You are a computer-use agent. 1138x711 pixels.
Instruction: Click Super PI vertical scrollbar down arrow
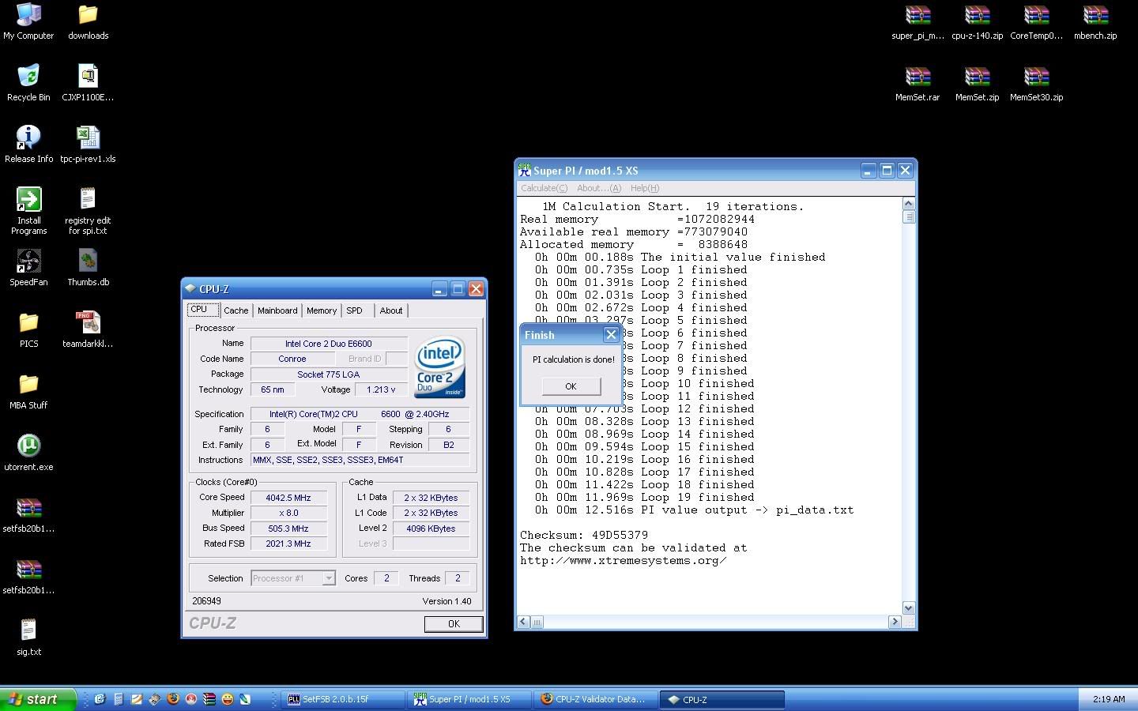click(x=908, y=608)
